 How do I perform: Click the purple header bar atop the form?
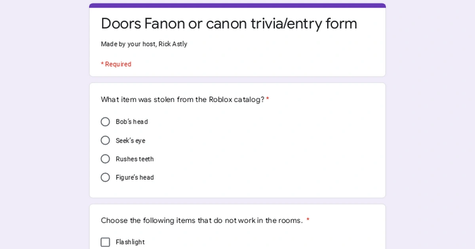[237, 6]
